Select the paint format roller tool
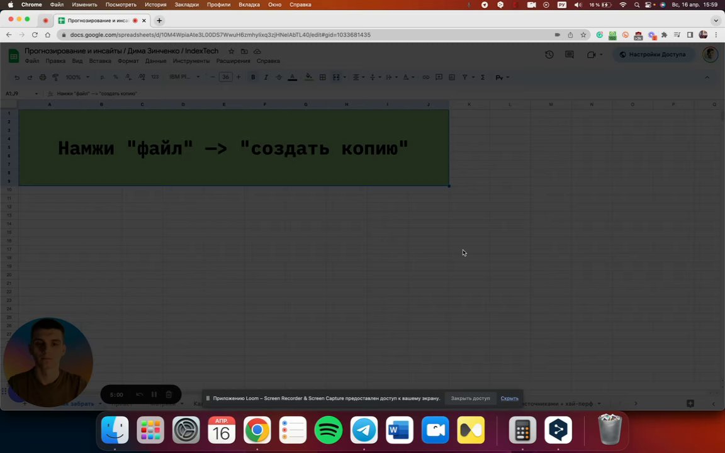Image resolution: width=725 pixels, height=453 pixels. tap(55, 77)
